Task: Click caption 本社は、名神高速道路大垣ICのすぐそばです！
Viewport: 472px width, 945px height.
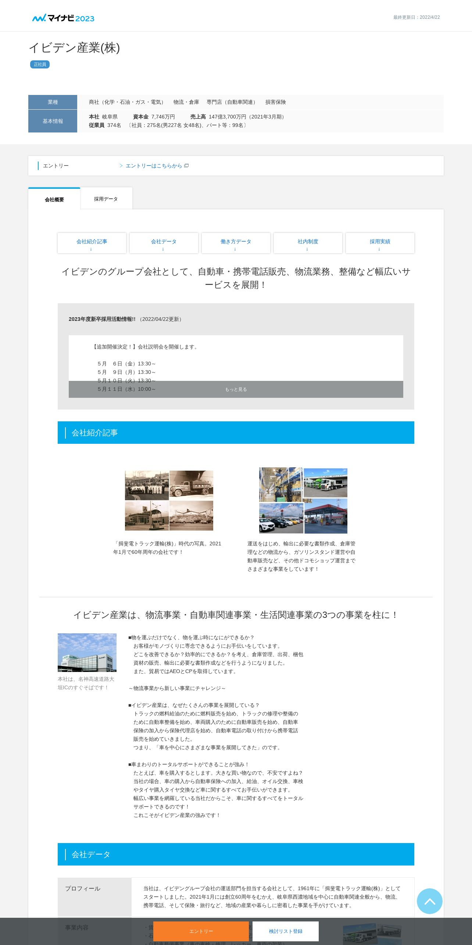Action: click(86, 683)
